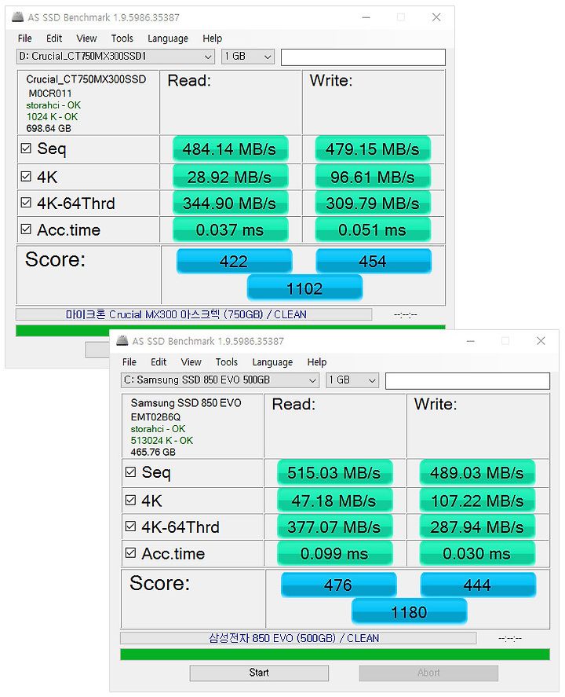565x697 pixels.
Task: Click the AS SSD Benchmark app icon in Samsung window title bar
Action: pos(122,341)
